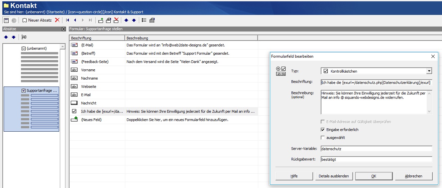Confirm the dialog with OK
Screen dimensions: 442x188
pos(374,176)
